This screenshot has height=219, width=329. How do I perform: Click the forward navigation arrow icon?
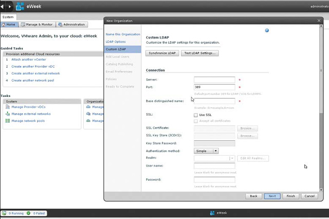9,7
